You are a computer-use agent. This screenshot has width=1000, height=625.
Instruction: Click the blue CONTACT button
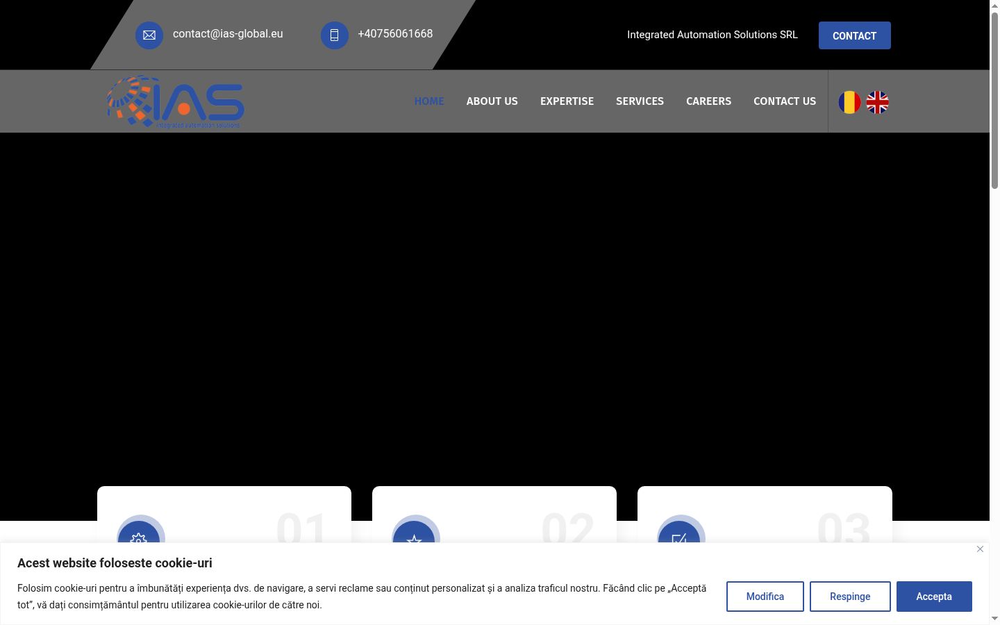[x=855, y=35]
